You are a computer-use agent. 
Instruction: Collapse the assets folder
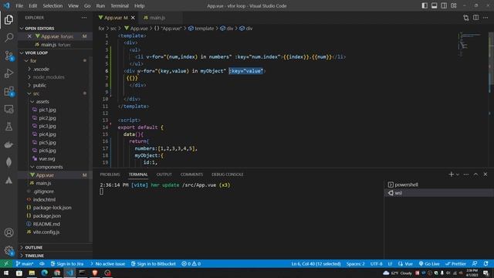(42, 101)
